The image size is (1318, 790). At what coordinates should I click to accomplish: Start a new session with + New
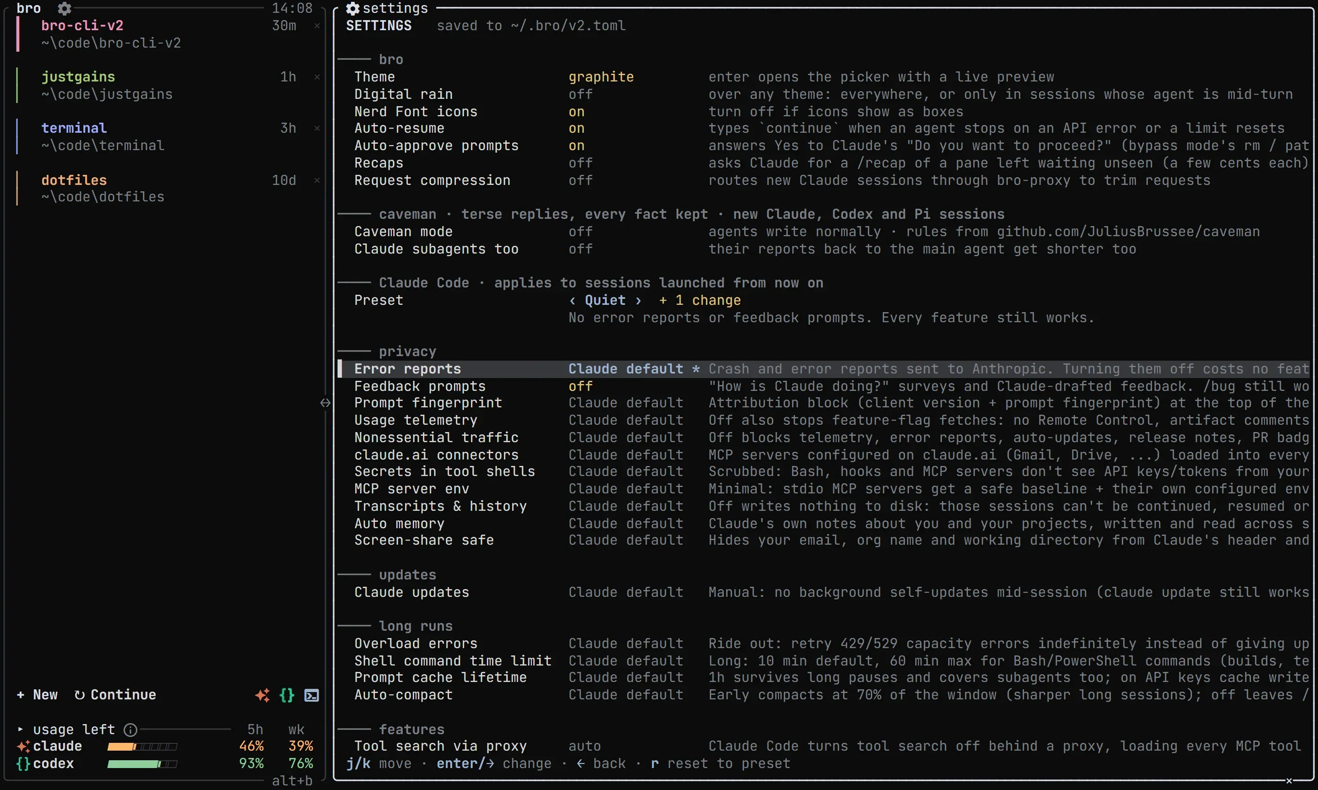37,695
